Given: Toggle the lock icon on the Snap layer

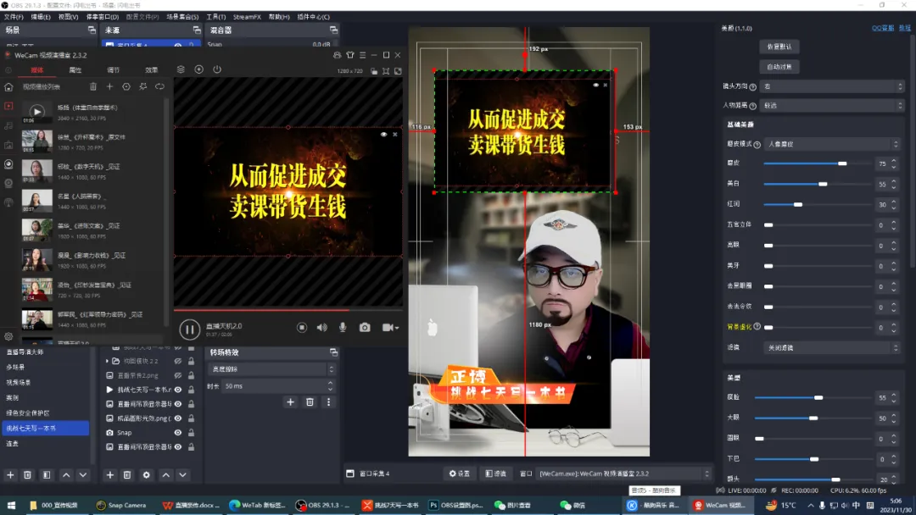Looking at the screenshot, I should (x=191, y=432).
